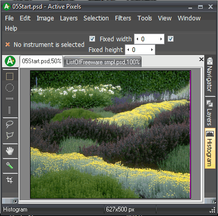The width and height of the screenshot is (218, 216).
Task: Choose the single row selection tool
Action: 10,98
